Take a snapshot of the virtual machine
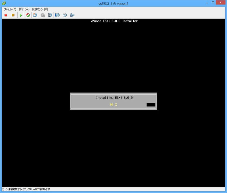227x193 pixels. tap(35, 15)
